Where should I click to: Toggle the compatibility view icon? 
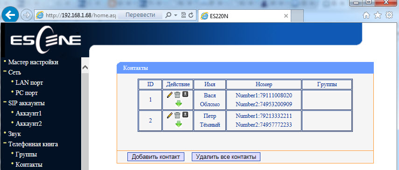coord(183,15)
